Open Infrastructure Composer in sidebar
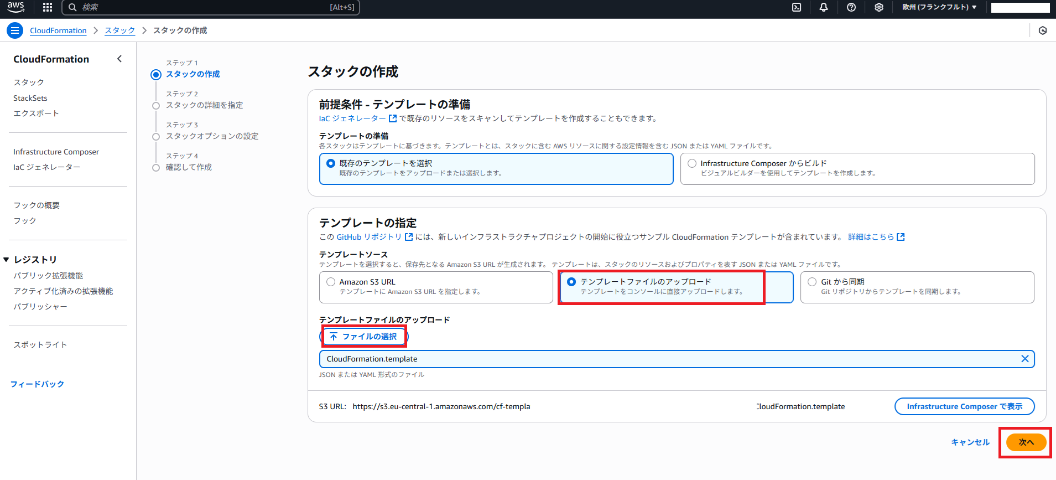The height and width of the screenshot is (480, 1056). tap(56, 152)
